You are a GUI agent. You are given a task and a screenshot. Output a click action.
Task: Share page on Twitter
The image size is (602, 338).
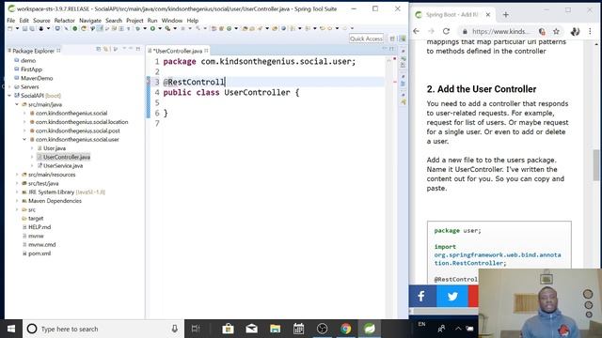click(452, 296)
